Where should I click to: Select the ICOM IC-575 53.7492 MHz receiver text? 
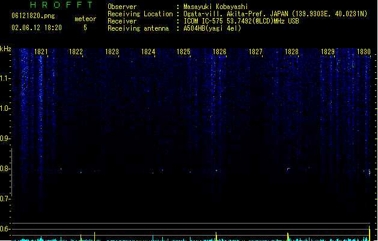242,21
